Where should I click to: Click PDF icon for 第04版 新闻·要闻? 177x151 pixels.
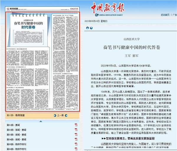[x=76, y=140]
